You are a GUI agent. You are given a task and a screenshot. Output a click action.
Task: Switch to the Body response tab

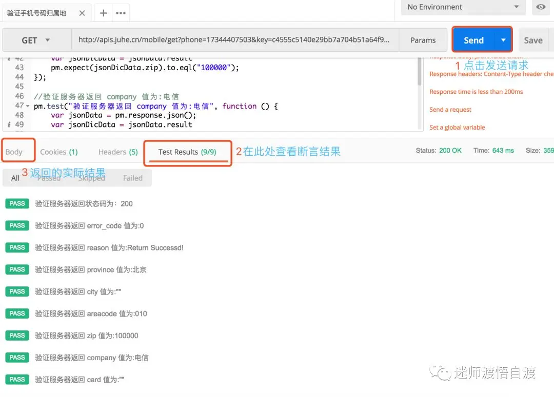tap(14, 152)
